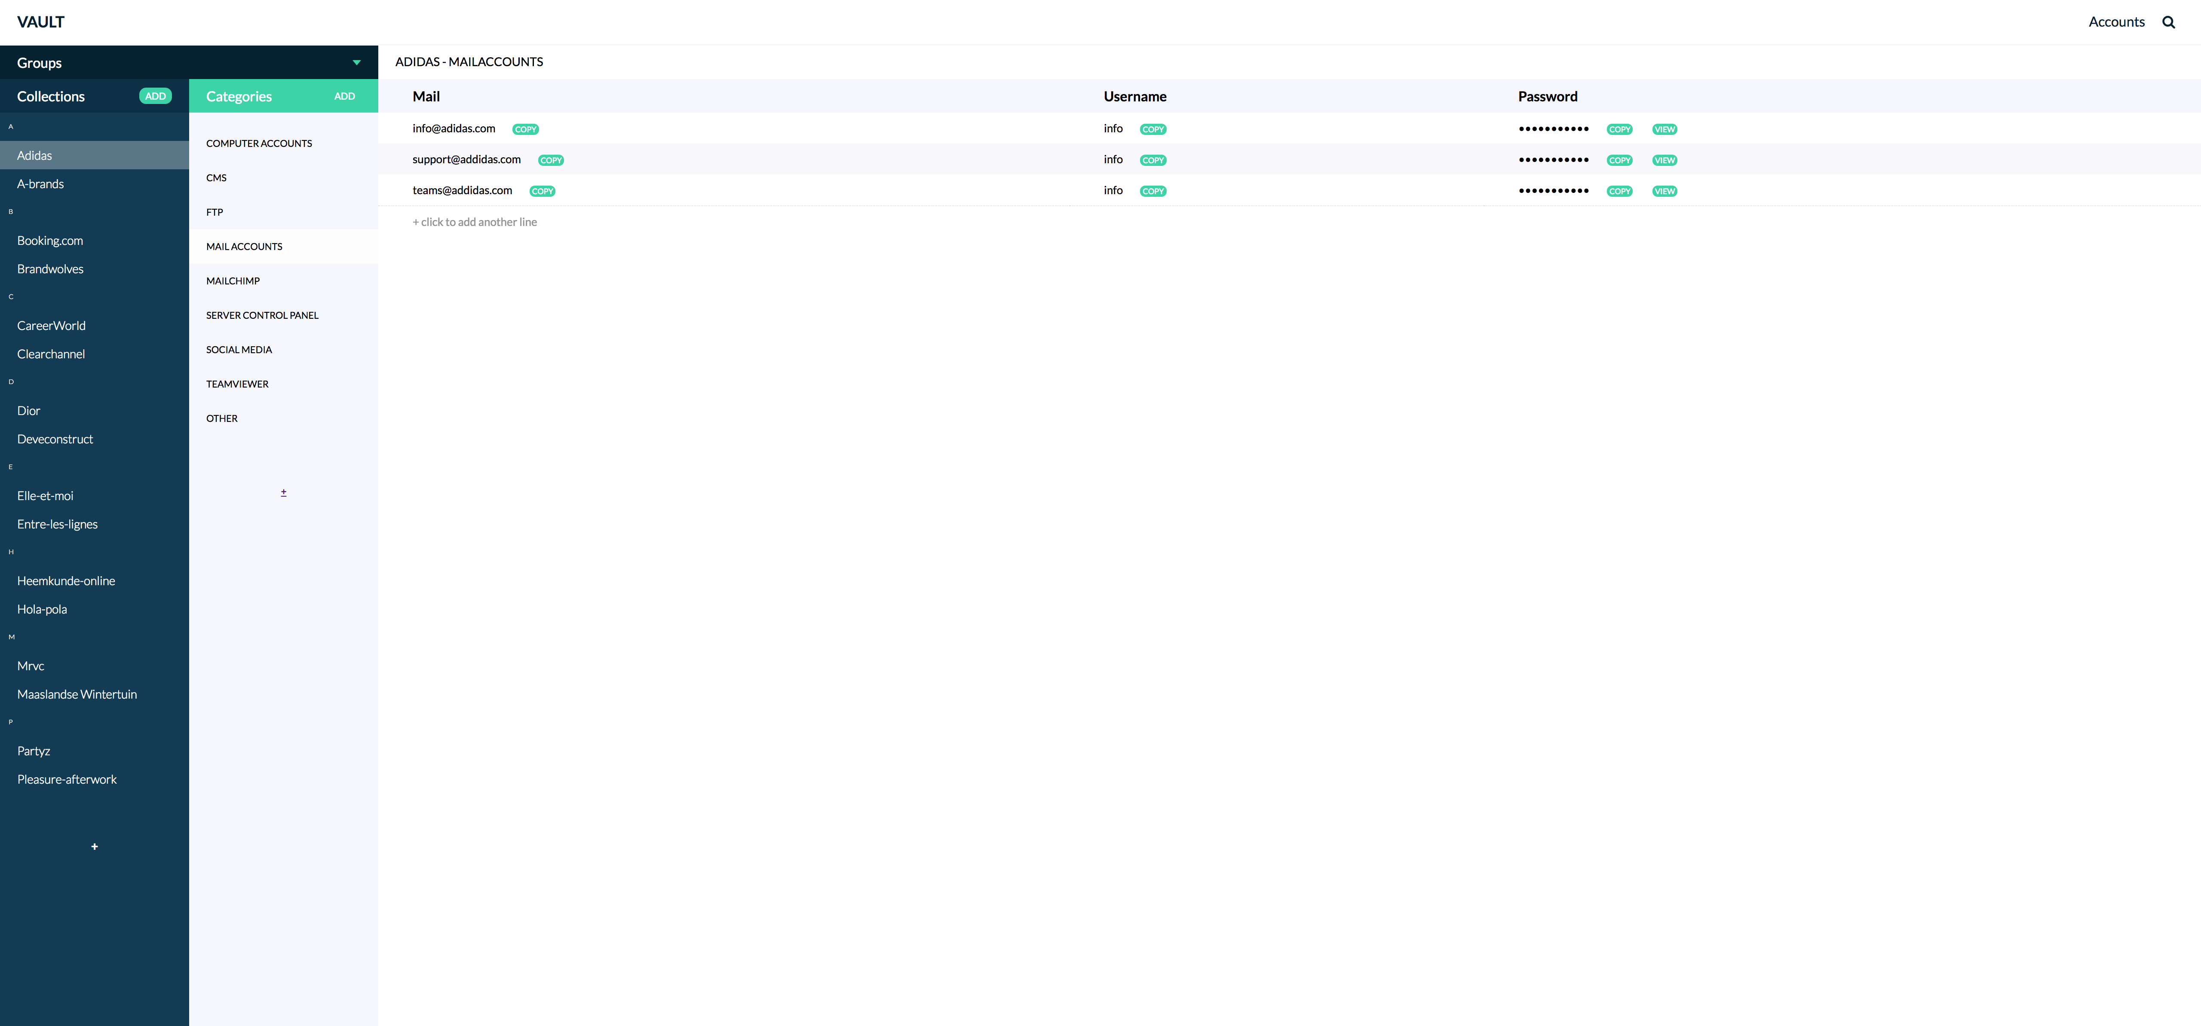Image resolution: width=2201 pixels, height=1026 pixels.
Task: Click plus icon below categories list
Action: pos(284,493)
